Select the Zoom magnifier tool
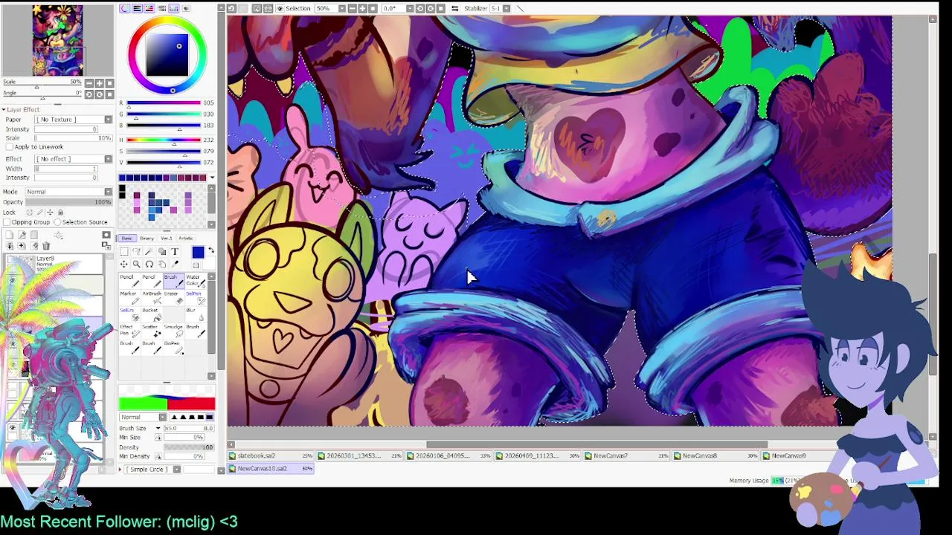 tap(137, 264)
